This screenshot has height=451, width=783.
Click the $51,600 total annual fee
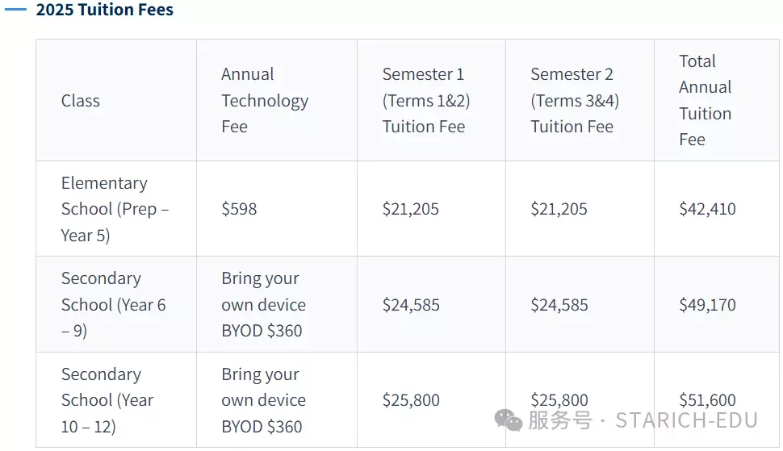click(707, 400)
